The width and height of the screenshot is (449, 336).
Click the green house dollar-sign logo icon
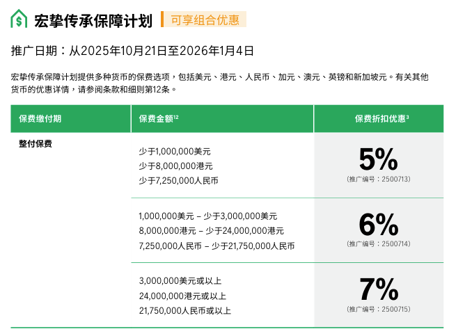point(19,19)
